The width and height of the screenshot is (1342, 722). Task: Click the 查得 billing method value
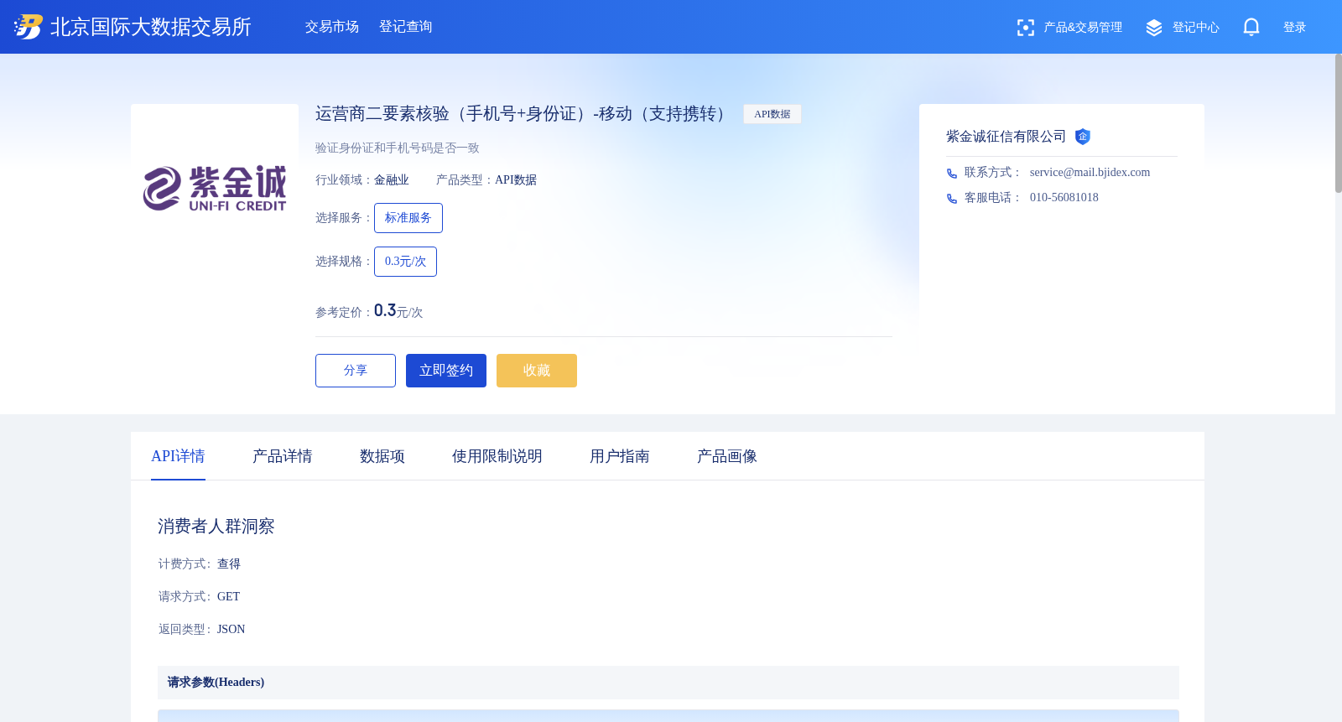pyautogui.click(x=229, y=564)
